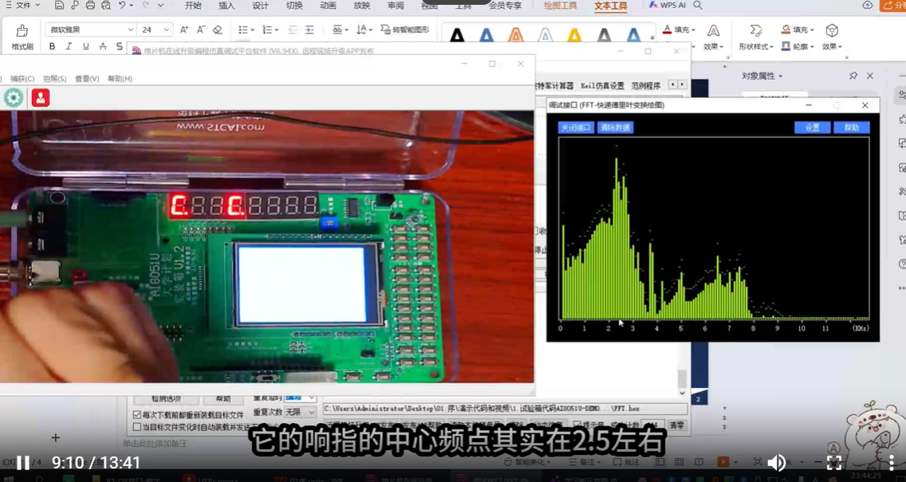Click the 设置 button in FFT window
Screen dimensions: 906x482
[813, 127]
